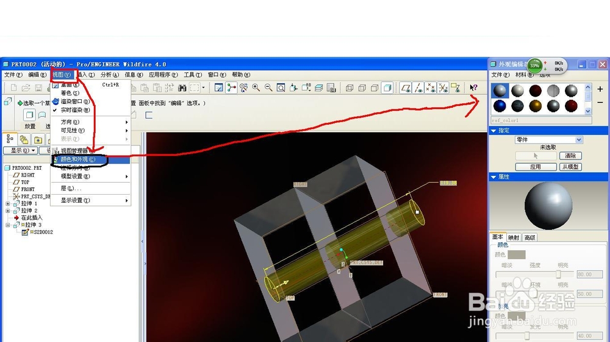Add new appearance with plus button
Image resolution: width=610 pixels, height=342 pixels.
click(600, 89)
